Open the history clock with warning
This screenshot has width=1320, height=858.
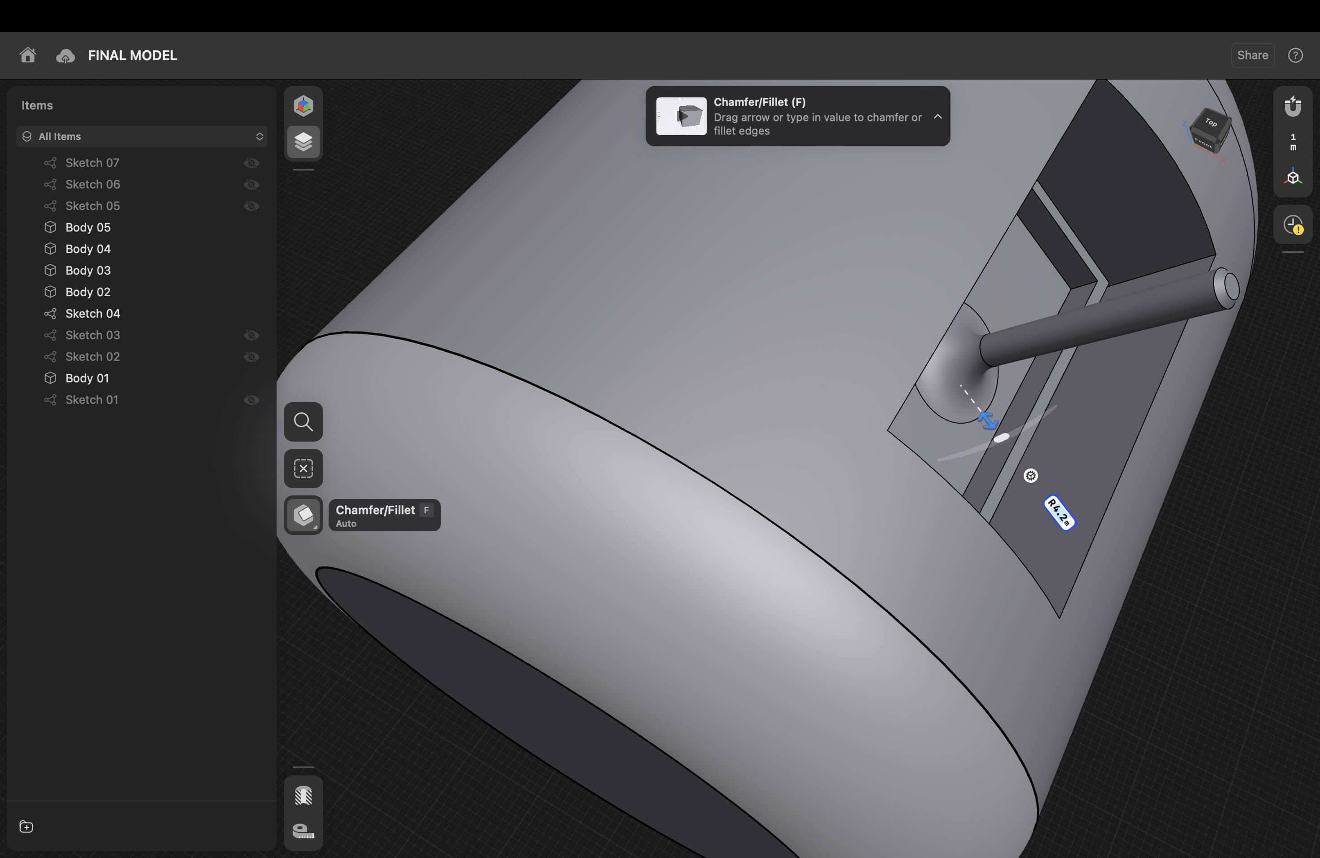pyautogui.click(x=1293, y=224)
